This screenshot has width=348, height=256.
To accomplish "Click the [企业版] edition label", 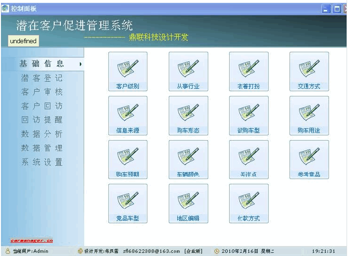I will click(x=193, y=251).
